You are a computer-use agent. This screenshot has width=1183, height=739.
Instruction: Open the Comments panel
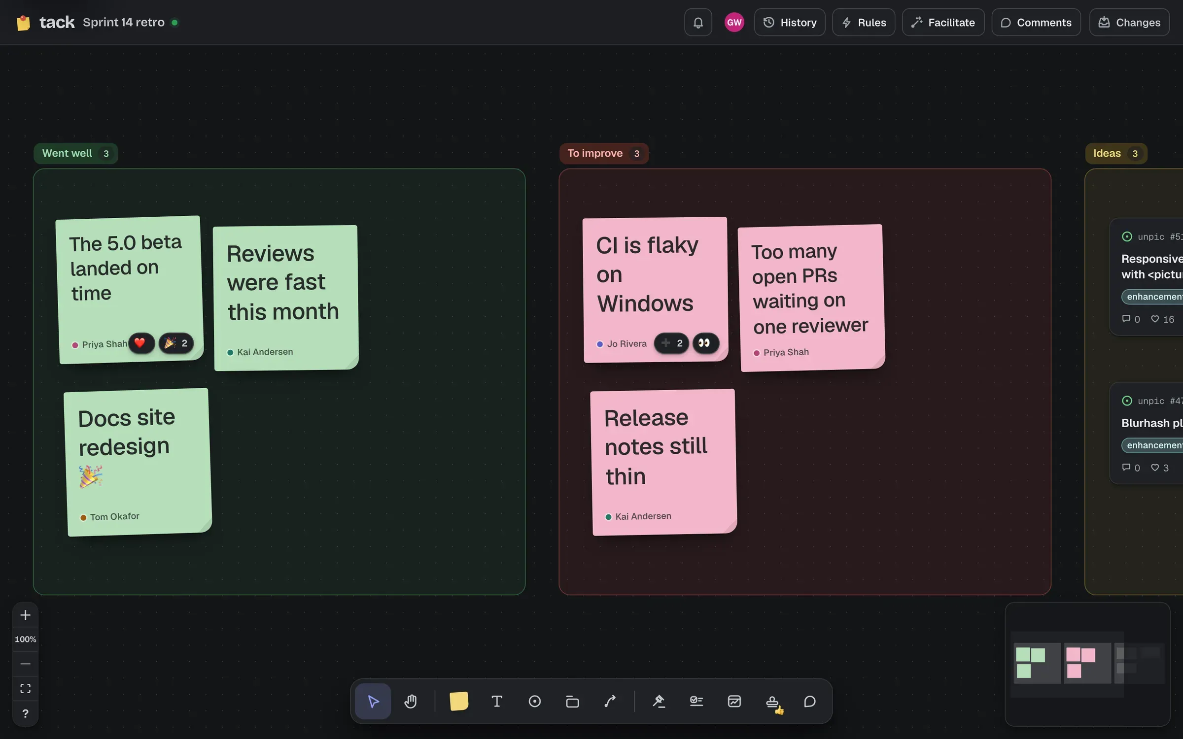click(x=1036, y=22)
